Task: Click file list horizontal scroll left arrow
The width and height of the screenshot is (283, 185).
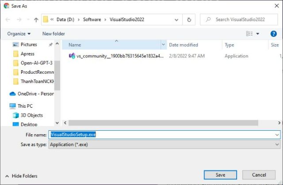Action: [x=65, y=123]
